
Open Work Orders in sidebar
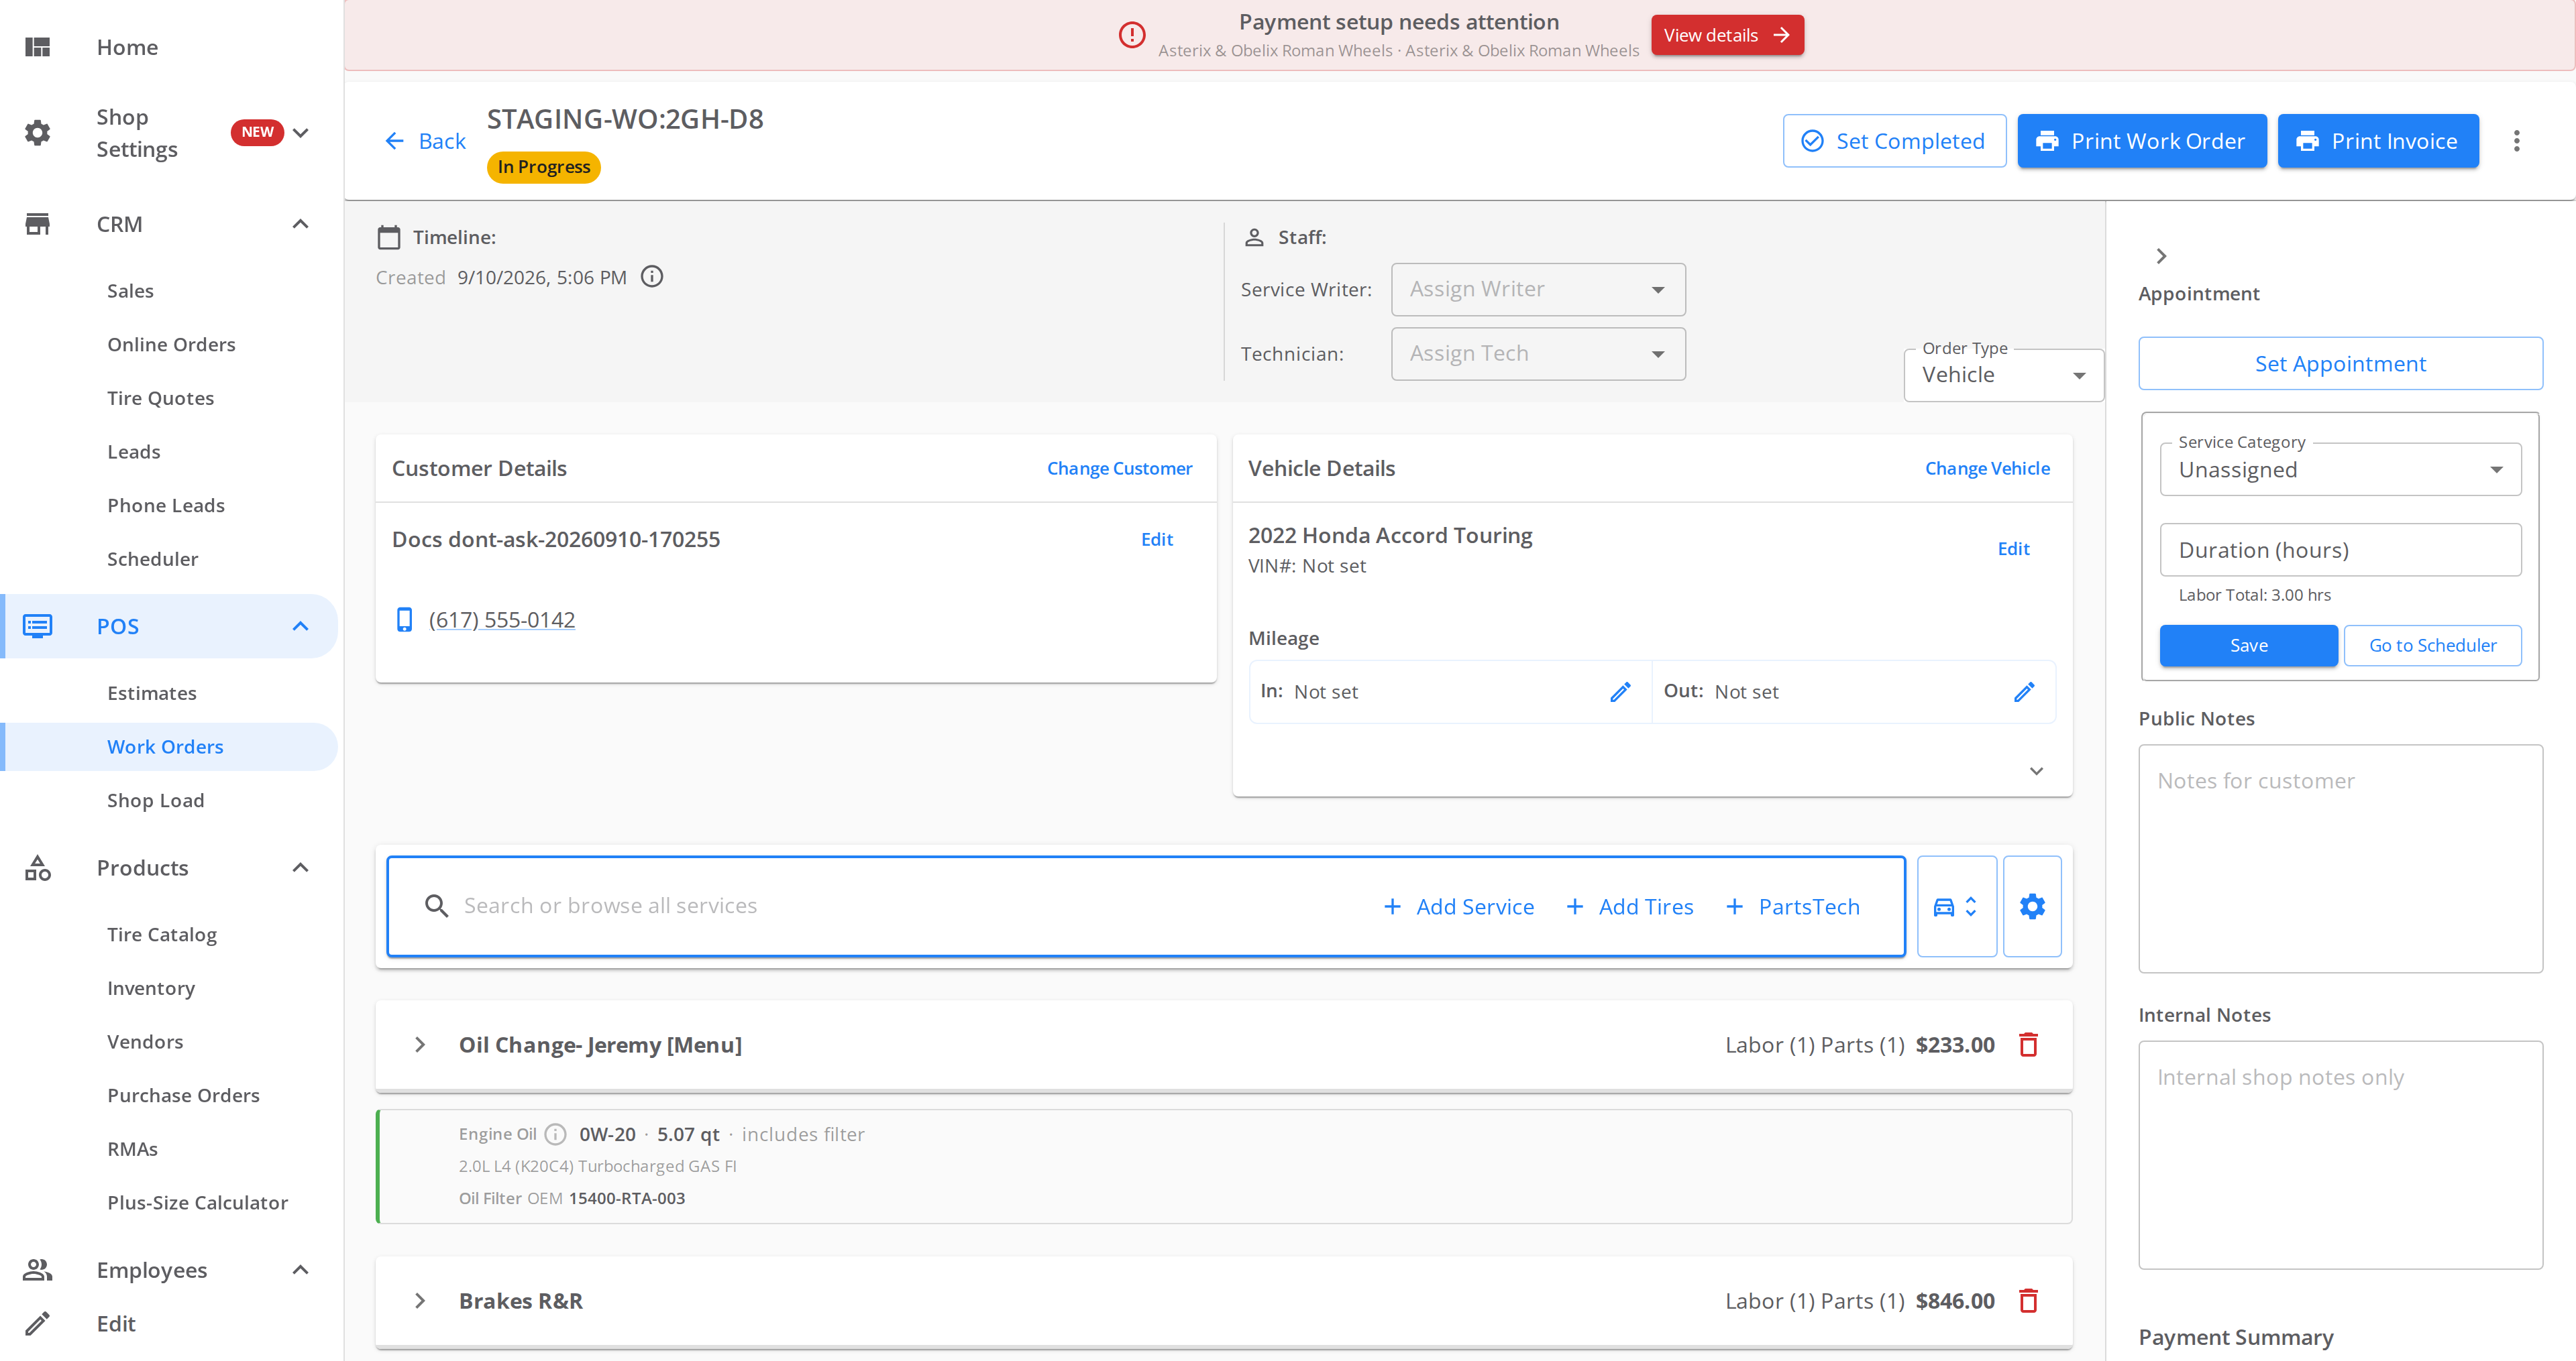[165, 746]
